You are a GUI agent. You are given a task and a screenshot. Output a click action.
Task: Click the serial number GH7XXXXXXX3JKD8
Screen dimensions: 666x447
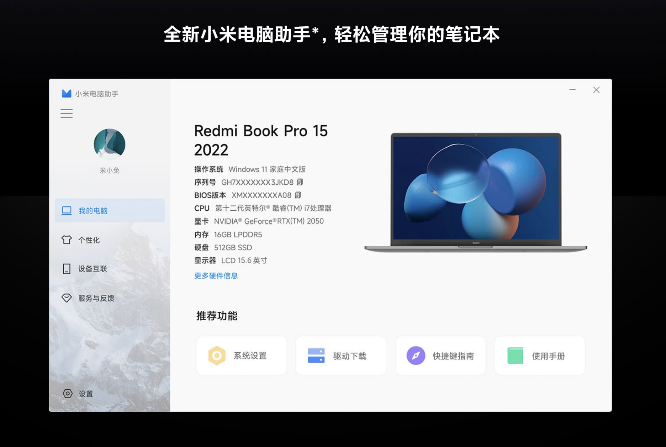pyautogui.click(x=257, y=182)
